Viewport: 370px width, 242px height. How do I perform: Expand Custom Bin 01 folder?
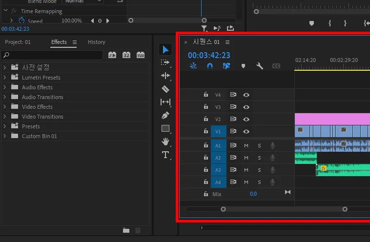click(x=5, y=136)
